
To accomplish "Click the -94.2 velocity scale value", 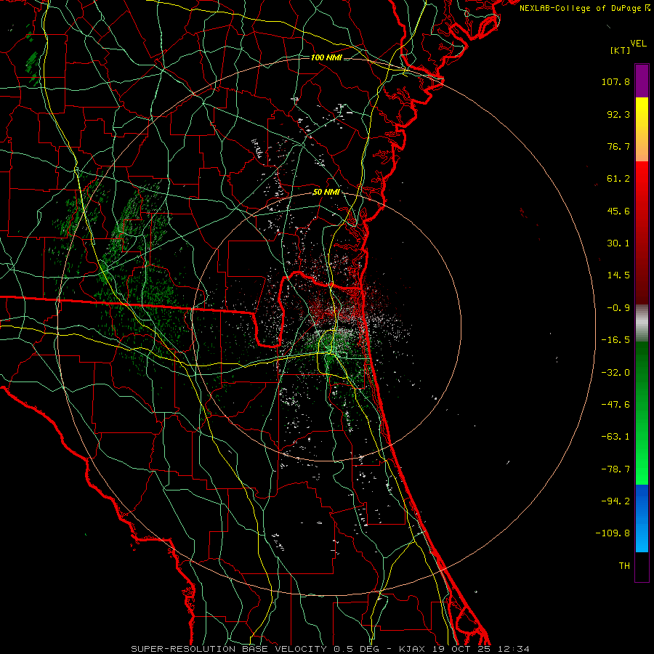I will 615,501.
